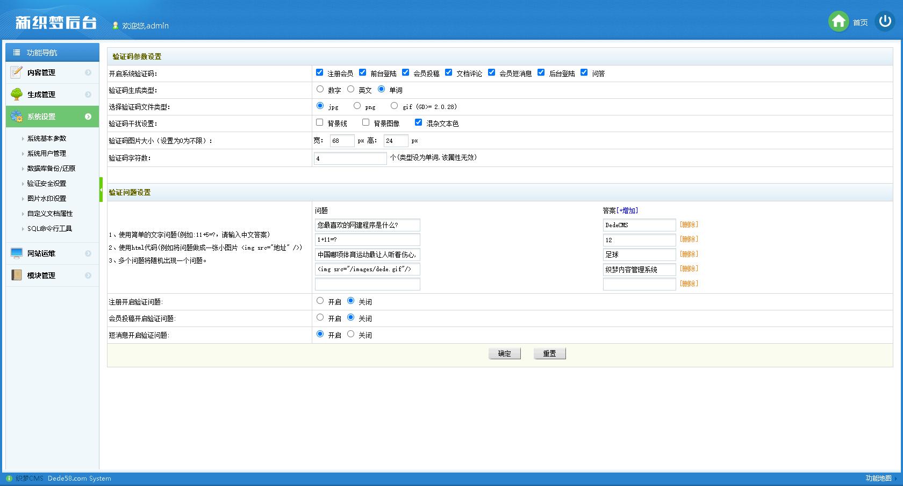Click the 确定 confirm button

pos(504,353)
